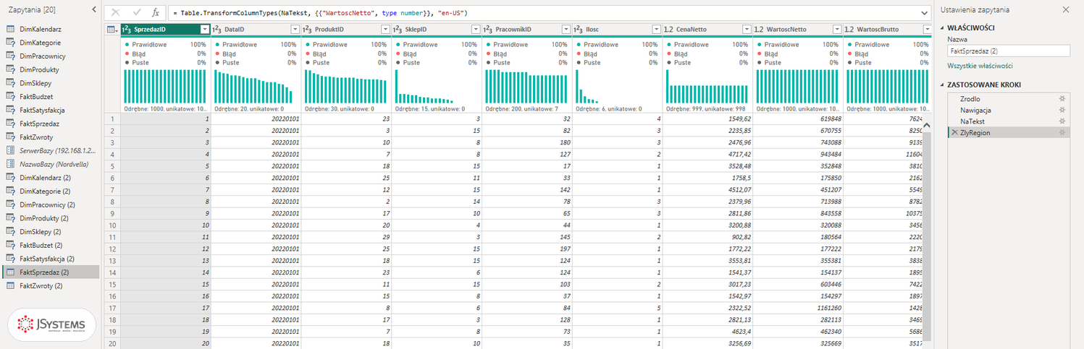
Task: Change data type icon of Ilosc column
Action: 579,29
